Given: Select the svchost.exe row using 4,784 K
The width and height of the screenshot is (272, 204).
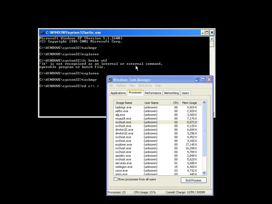Looking at the screenshot, I should pyautogui.click(x=156, y=152).
